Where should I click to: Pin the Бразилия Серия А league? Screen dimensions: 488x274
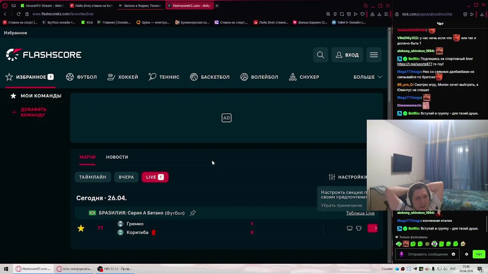coord(193,213)
